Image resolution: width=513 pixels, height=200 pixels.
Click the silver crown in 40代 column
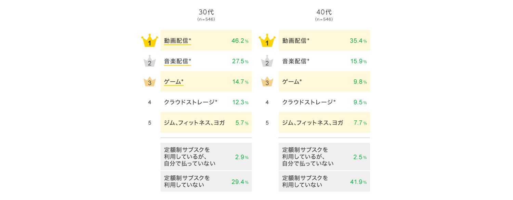tap(267, 62)
